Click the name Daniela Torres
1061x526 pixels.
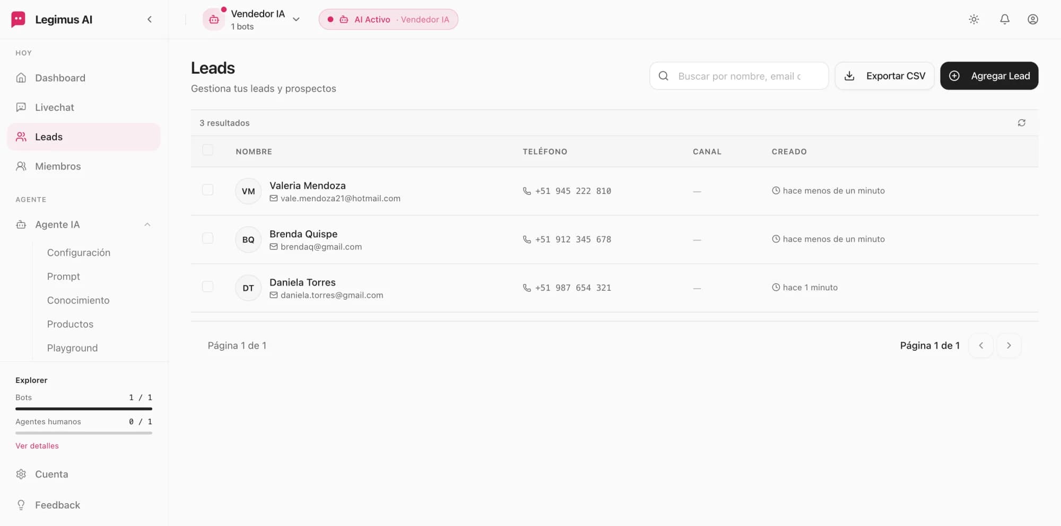[x=302, y=282]
